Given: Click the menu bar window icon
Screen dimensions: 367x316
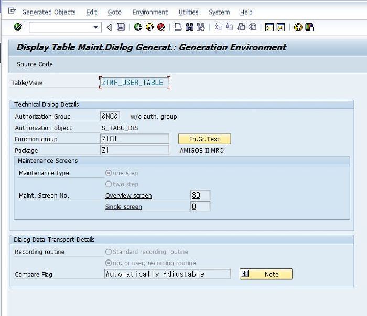Looking at the screenshot, I should pos(12,11).
